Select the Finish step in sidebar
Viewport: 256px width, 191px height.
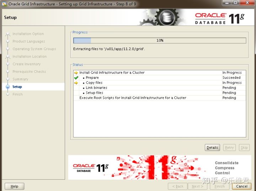coord(18,94)
